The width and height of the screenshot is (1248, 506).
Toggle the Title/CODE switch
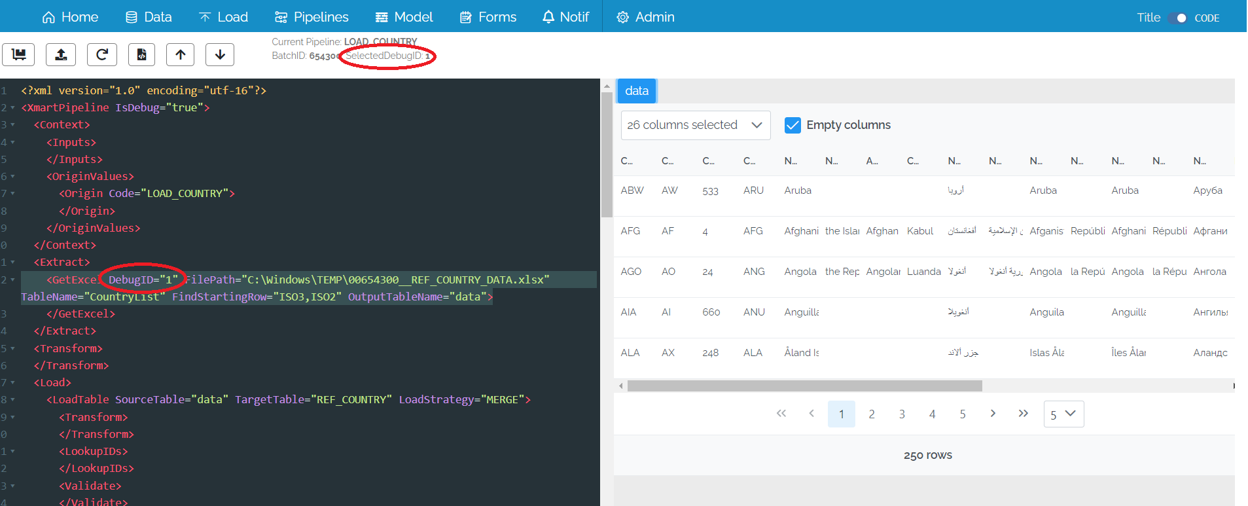pyautogui.click(x=1177, y=18)
